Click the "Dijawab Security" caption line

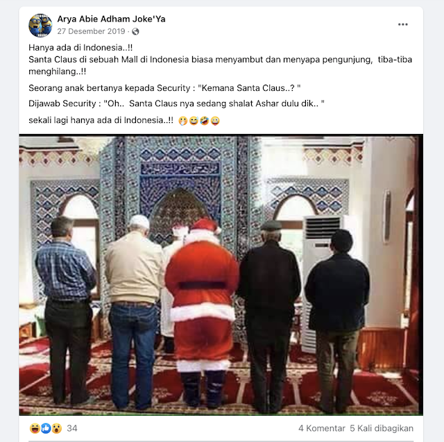click(x=176, y=103)
